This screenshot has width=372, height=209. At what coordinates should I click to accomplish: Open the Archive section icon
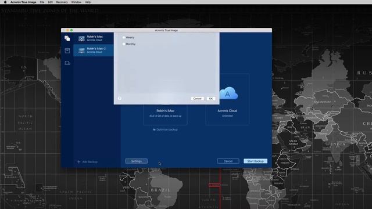67,51
